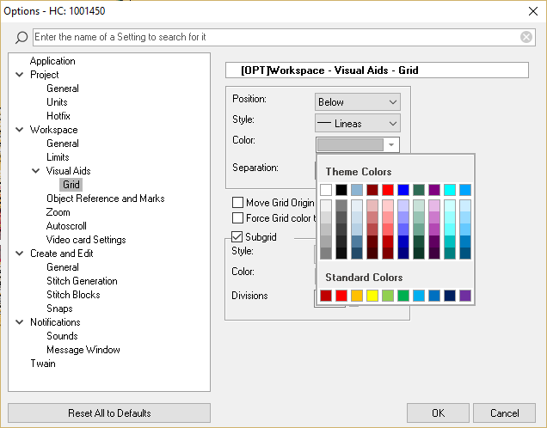Image resolution: width=547 pixels, height=428 pixels.
Task: Collapse the Notifications tree node
Action: [x=20, y=322]
